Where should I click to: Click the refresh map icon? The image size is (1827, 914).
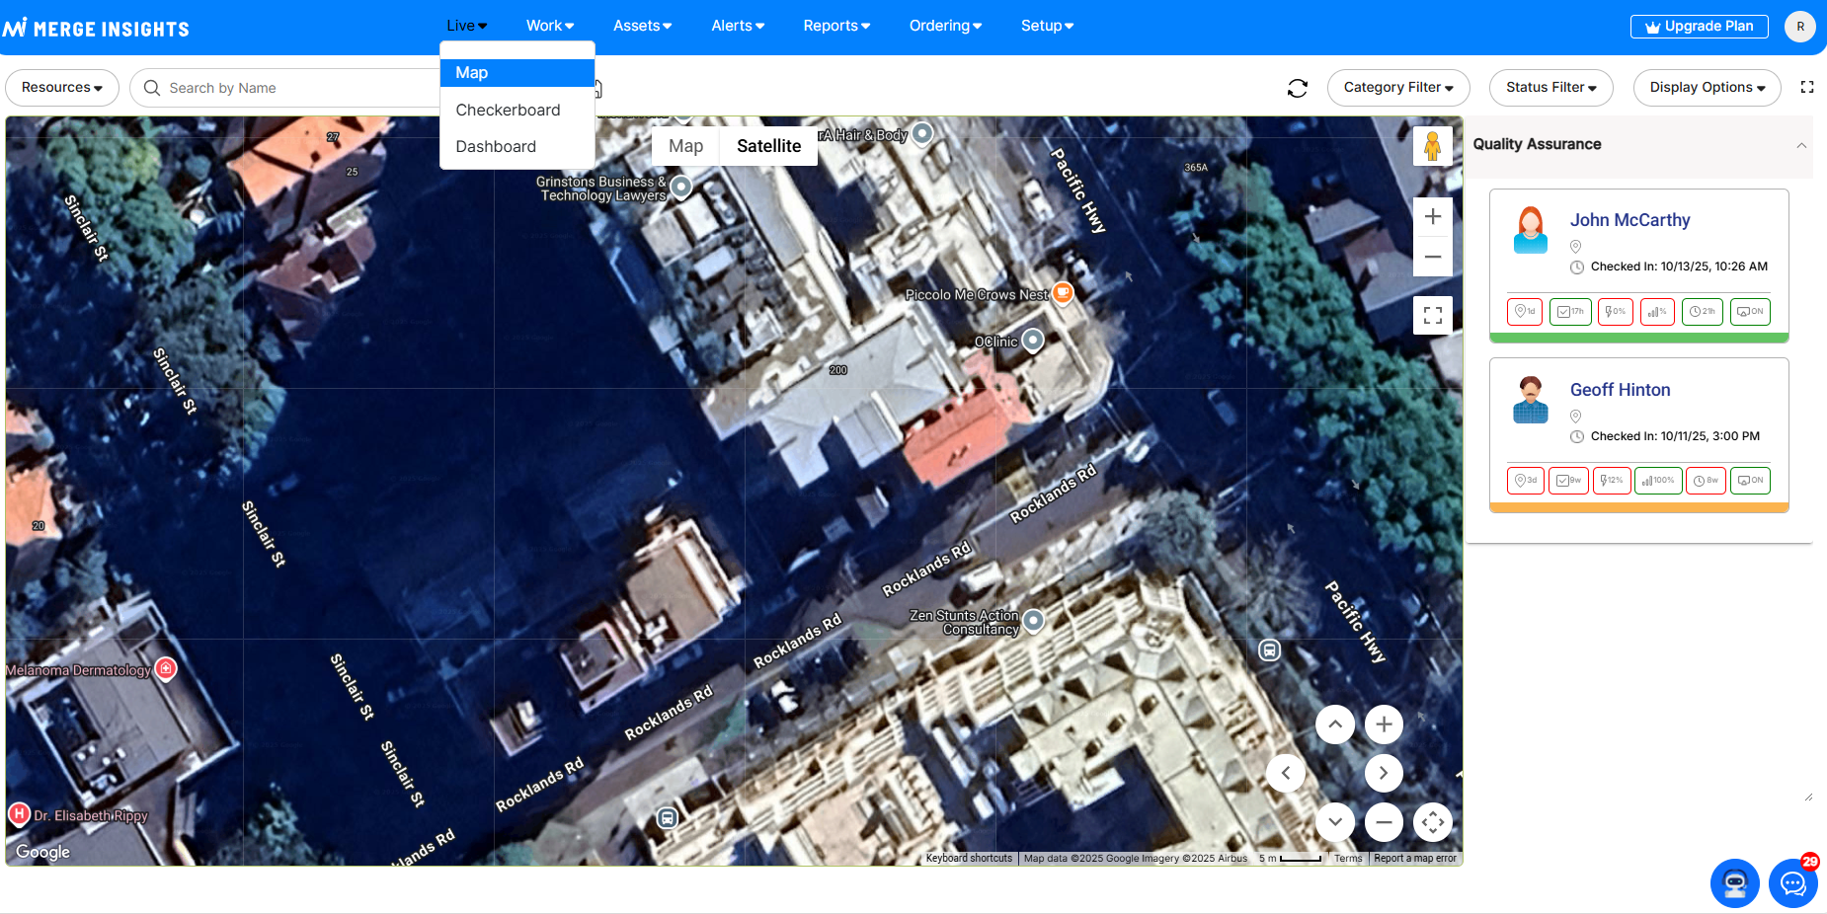(1297, 88)
